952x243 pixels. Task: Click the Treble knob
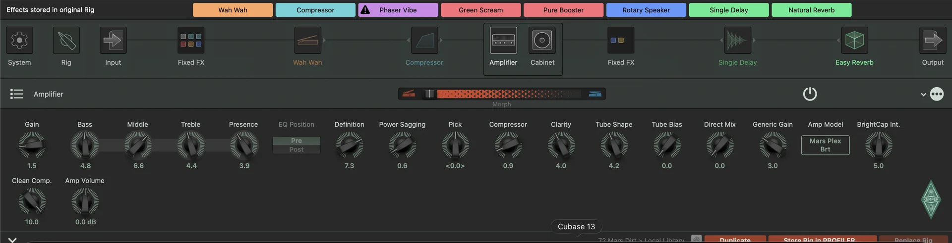click(x=191, y=146)
